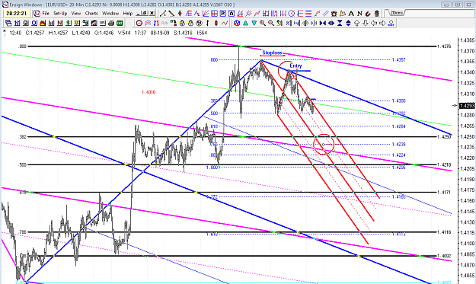Select the fan lines tool
This screenshot has width=476, height=284.
(206, 14)
